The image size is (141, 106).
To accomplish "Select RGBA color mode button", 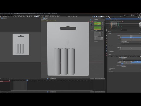I will tap(137, 61).
